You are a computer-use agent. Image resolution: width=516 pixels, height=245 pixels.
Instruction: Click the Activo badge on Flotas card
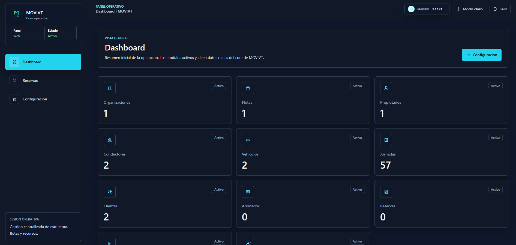[357, 86]
